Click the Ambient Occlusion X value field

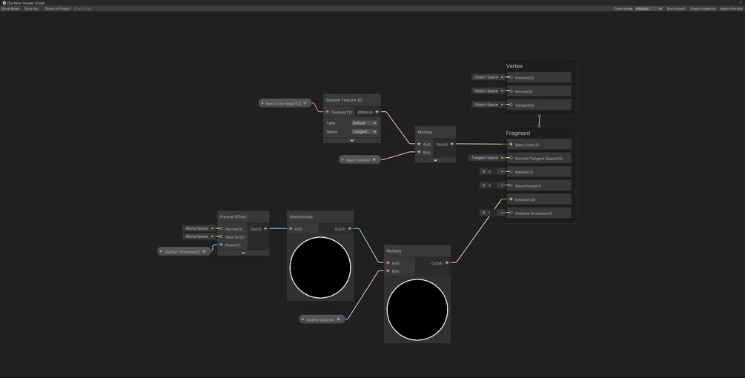click(x=492, y=213)
